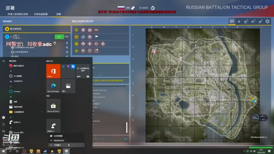Open the action center notification icon
This screenshot has height=154, width=274.
269,151
